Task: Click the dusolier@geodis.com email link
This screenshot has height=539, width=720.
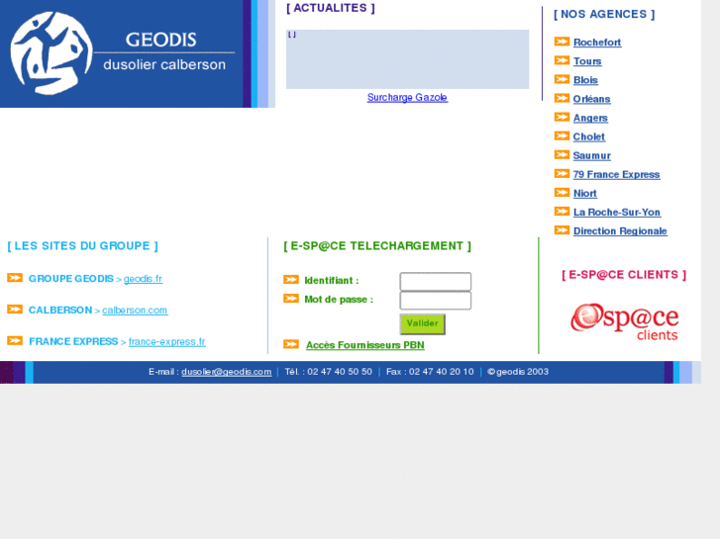Action: [x=227, y=372]
